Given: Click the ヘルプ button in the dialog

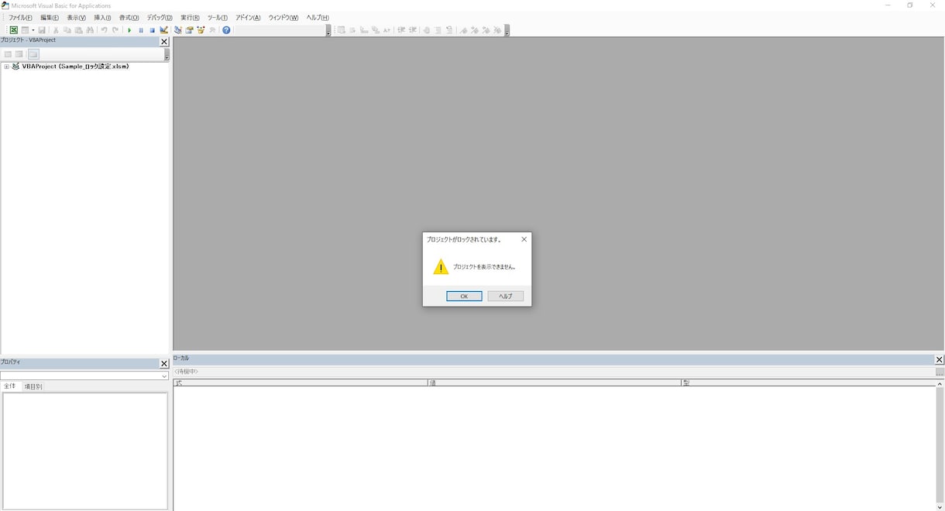Looking at the screenshot, I should pyautogui.click(x=506, y=297).
